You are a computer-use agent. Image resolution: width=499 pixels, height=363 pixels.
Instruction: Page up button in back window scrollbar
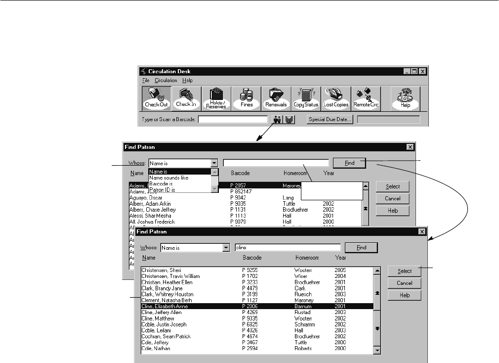pos(366,208)
